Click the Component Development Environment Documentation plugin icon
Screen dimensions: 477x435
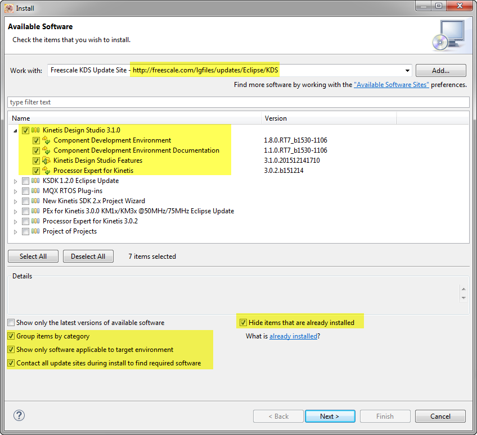pyautogui.click(x=46, y=150)
